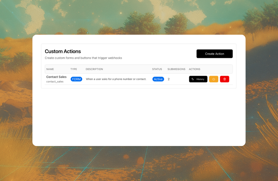
Task: Delete Contact Sales using the red trash icon
Action: (x=225, y=79)
